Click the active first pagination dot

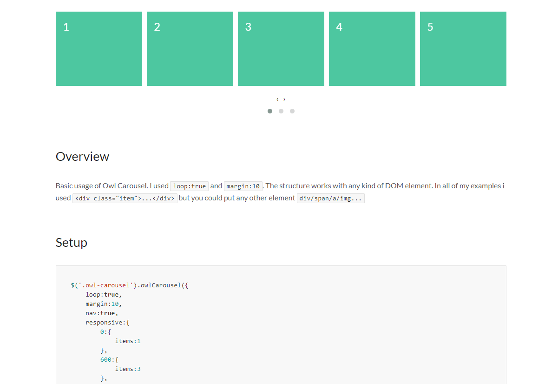pyautogui.click(x=270, y=111)
